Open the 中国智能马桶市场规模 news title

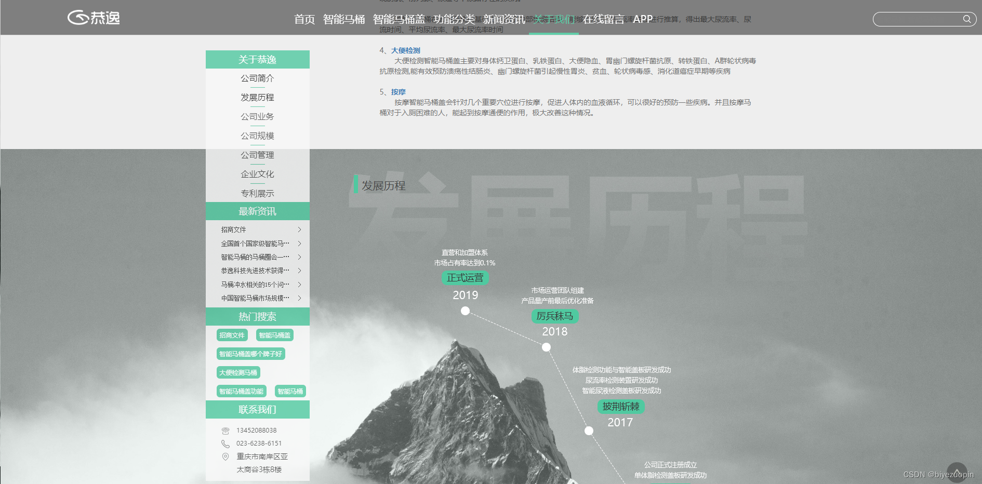pos(255,298)
